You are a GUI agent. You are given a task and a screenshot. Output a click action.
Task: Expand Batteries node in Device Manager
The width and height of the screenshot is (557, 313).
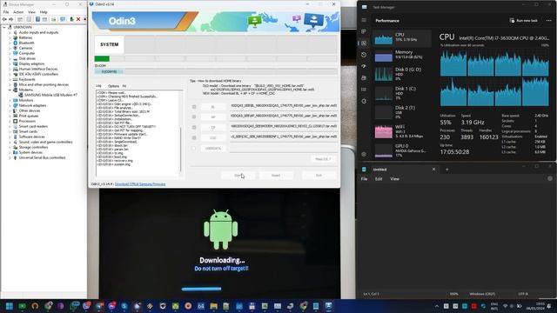10,37
